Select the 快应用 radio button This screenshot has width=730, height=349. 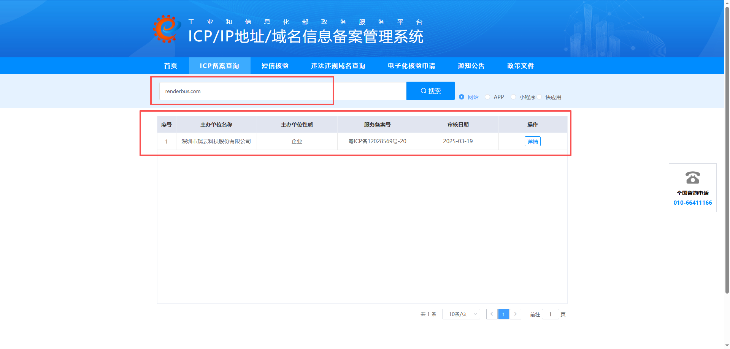pos(539,97)
